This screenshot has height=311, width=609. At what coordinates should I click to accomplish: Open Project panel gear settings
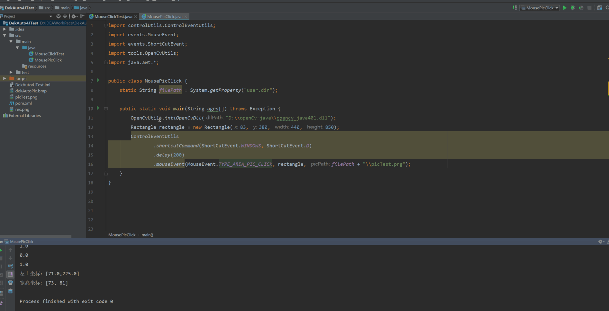point(74,16)
